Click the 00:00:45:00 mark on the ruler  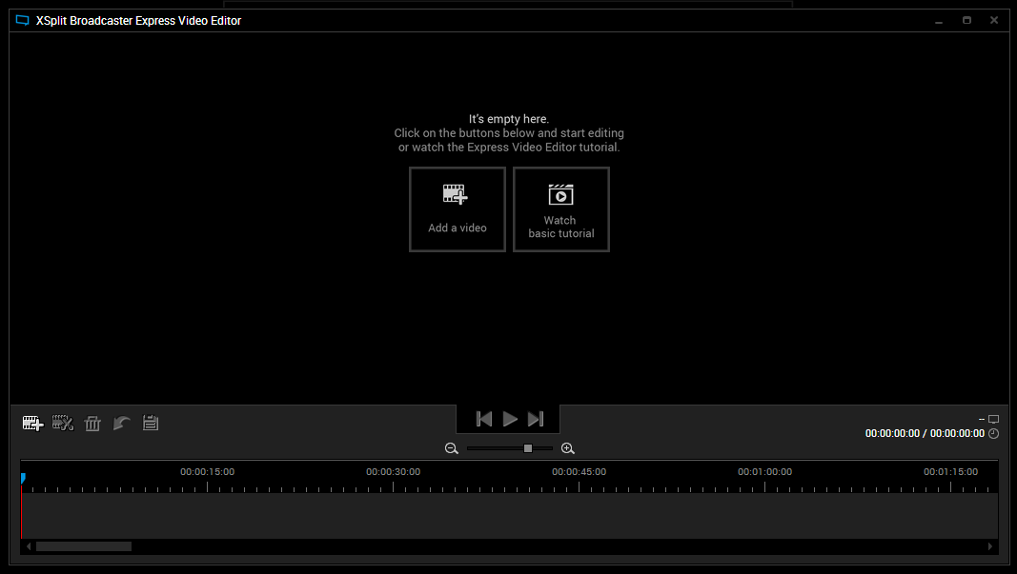coord(580,471)
